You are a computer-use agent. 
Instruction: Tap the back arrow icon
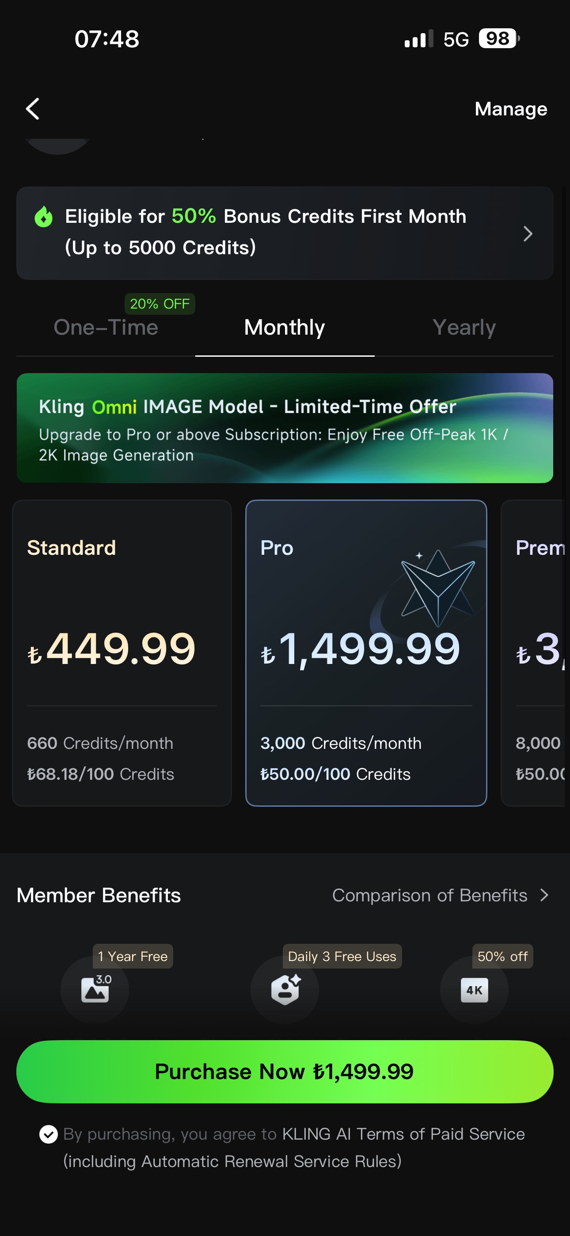pyautogui.click(x=33, y=109)
